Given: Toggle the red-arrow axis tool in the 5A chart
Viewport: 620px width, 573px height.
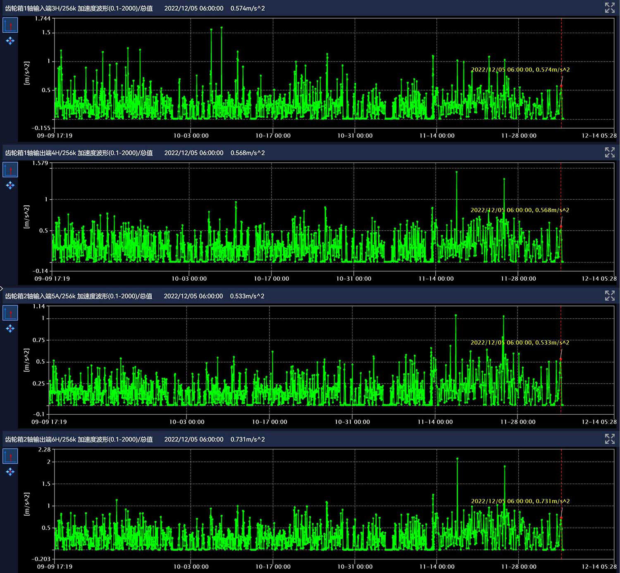Looking at the screenshot, I should pos(10,313).
